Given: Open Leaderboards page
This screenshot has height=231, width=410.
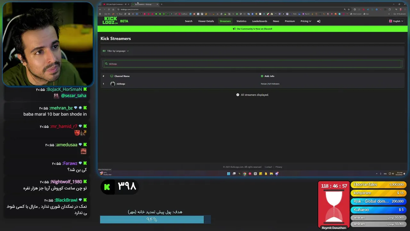Looking at the screenshot, I should (259, 21).
